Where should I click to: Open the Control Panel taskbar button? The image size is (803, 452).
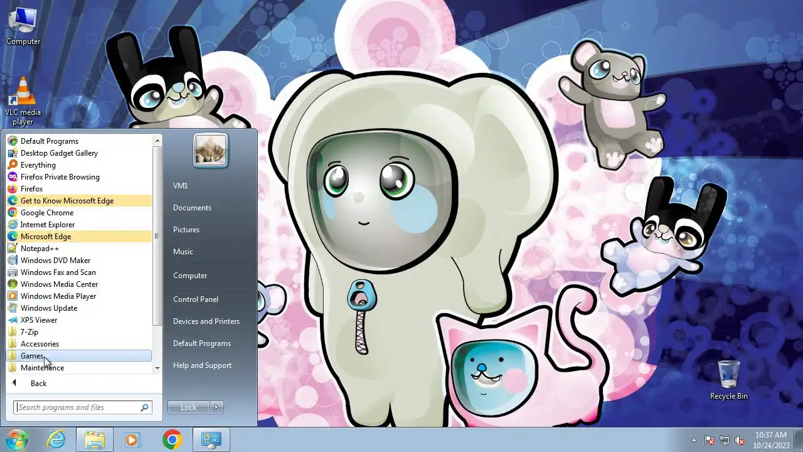(211, 440)
